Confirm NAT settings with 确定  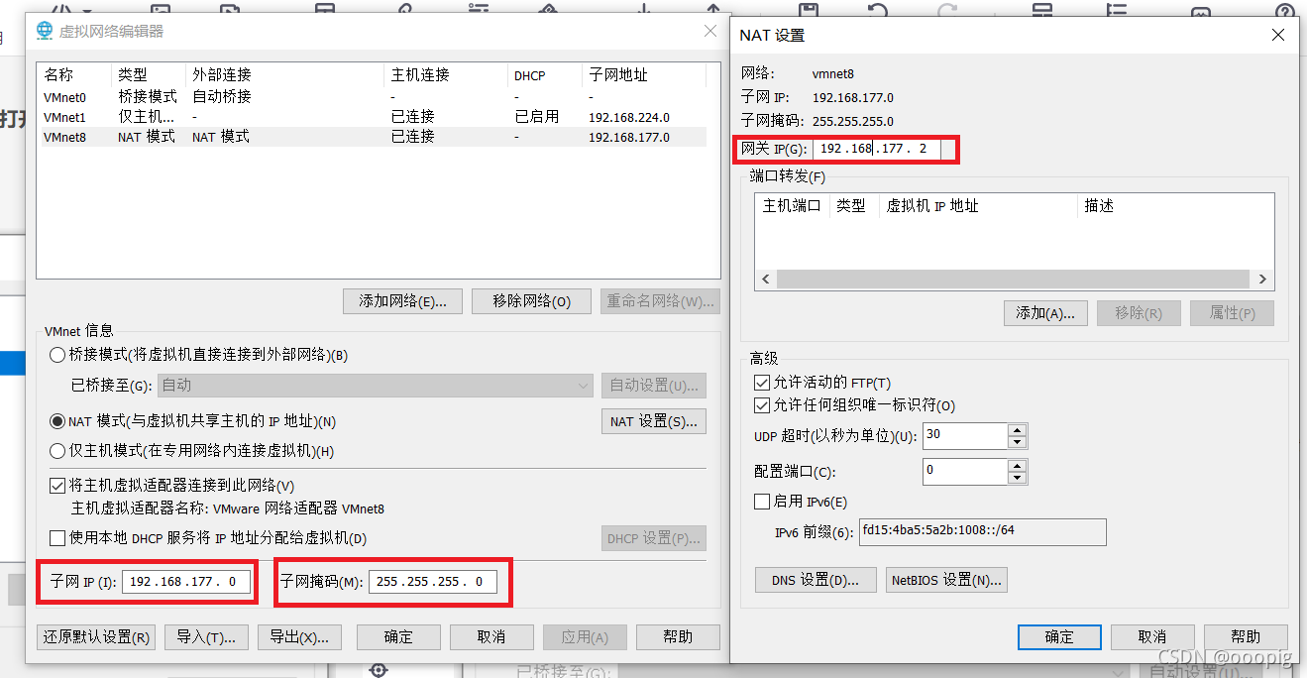[1059, 636]
